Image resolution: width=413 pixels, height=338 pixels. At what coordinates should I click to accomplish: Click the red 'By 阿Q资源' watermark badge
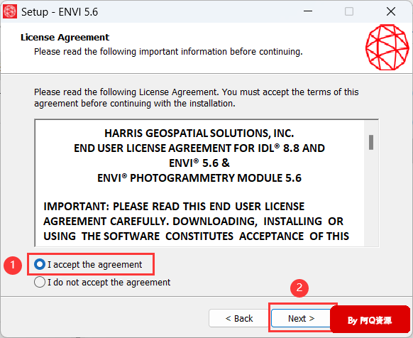370,320
